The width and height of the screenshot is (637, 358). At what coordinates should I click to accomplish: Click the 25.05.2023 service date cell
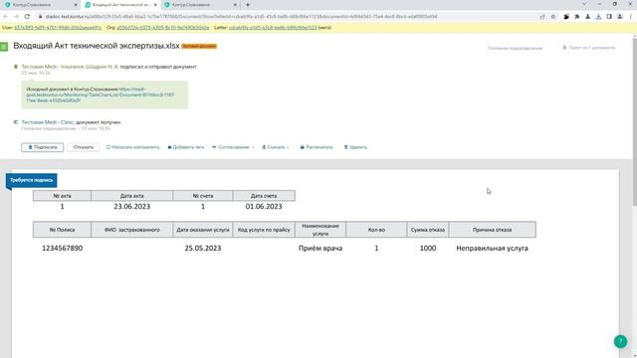(203, 248)
